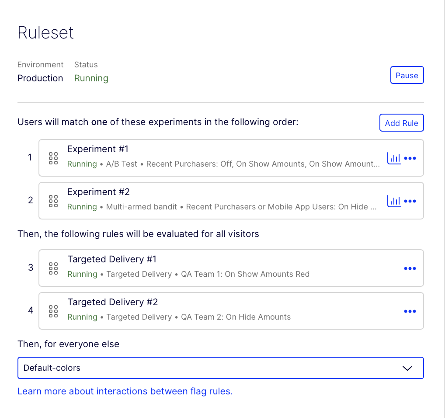View results chart for Experiment #1
445x418 pixels.
[394, 158]
